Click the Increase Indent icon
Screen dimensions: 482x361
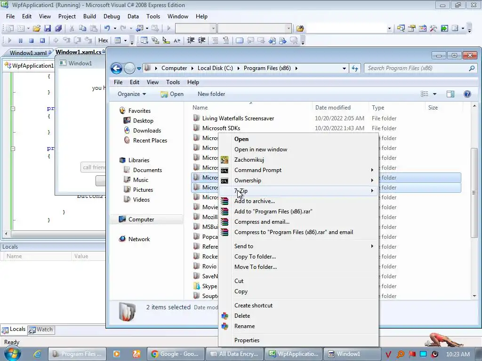pos(201,40)
